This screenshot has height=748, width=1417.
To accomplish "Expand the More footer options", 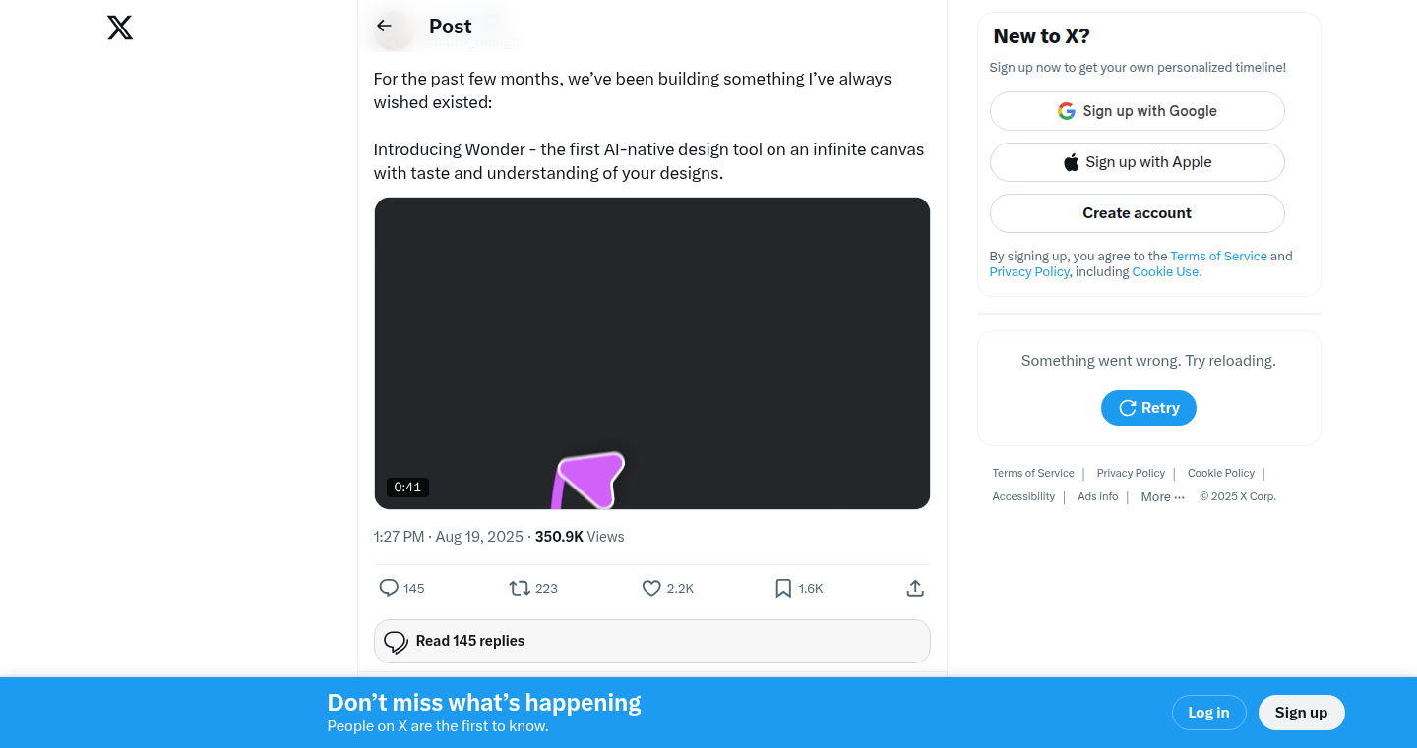I will [1163, 497].
